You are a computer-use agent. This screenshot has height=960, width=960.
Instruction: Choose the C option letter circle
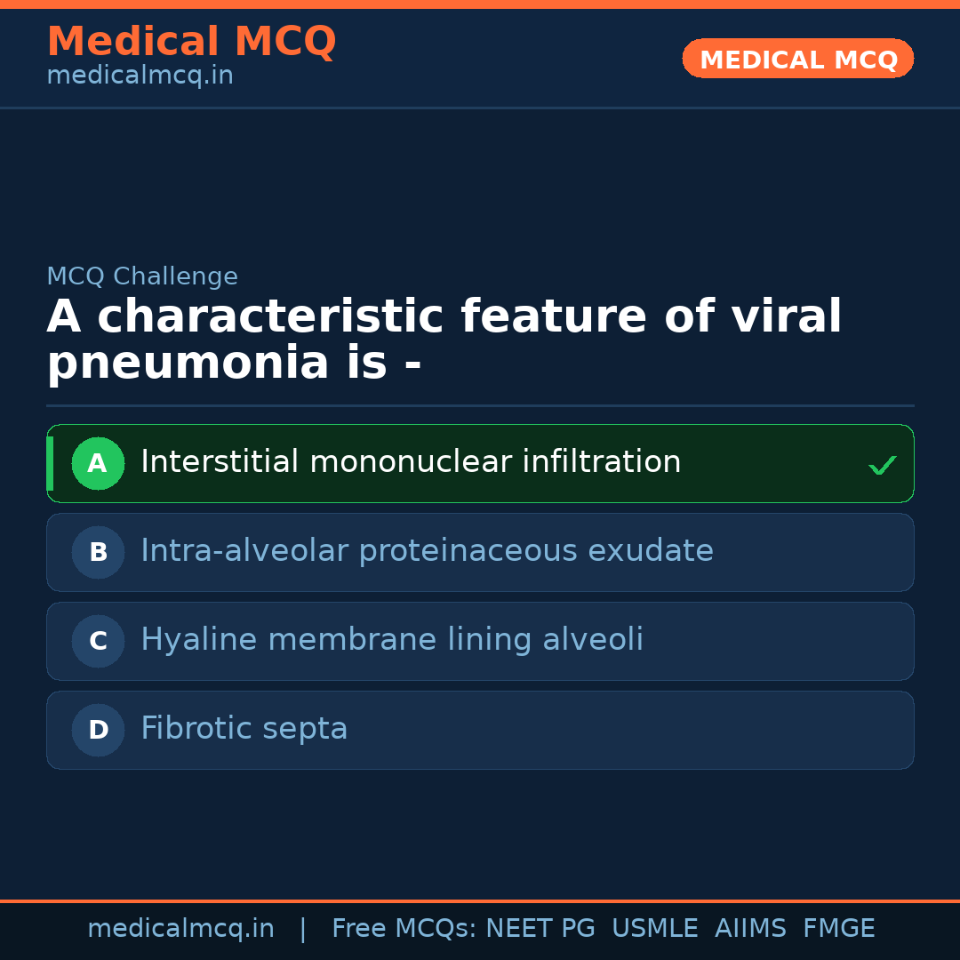[x=98, y=641]
